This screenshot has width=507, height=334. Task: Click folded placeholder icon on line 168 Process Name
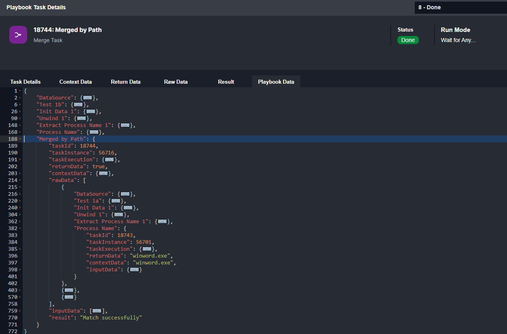94,132
